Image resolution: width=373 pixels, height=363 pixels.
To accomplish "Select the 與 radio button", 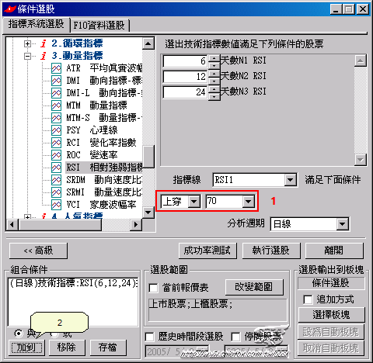I will [19, 334].
